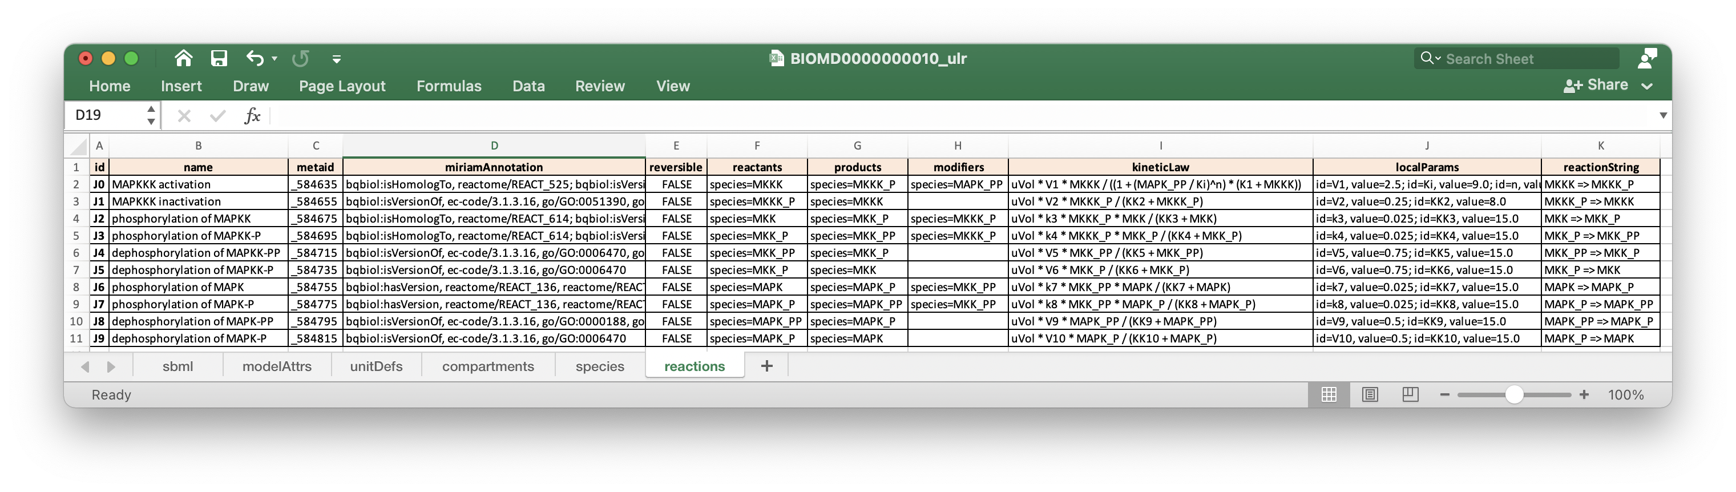Click the 'kineticLaw' header cell
This screenshot has width=1736, height=492.
pyautogui.click(x=1161, y=167)
